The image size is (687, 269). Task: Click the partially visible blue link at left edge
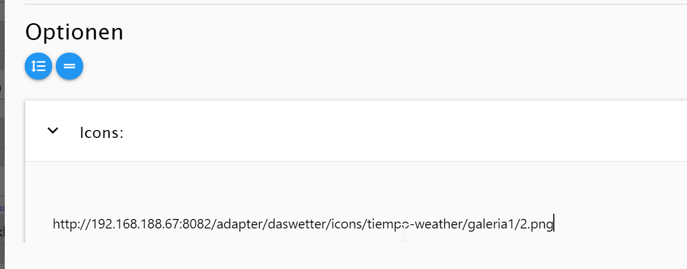[x=2, y=208]
